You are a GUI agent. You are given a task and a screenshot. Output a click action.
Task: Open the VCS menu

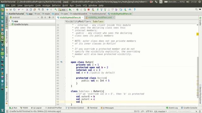pyautogui.click(x=85, y=5)
